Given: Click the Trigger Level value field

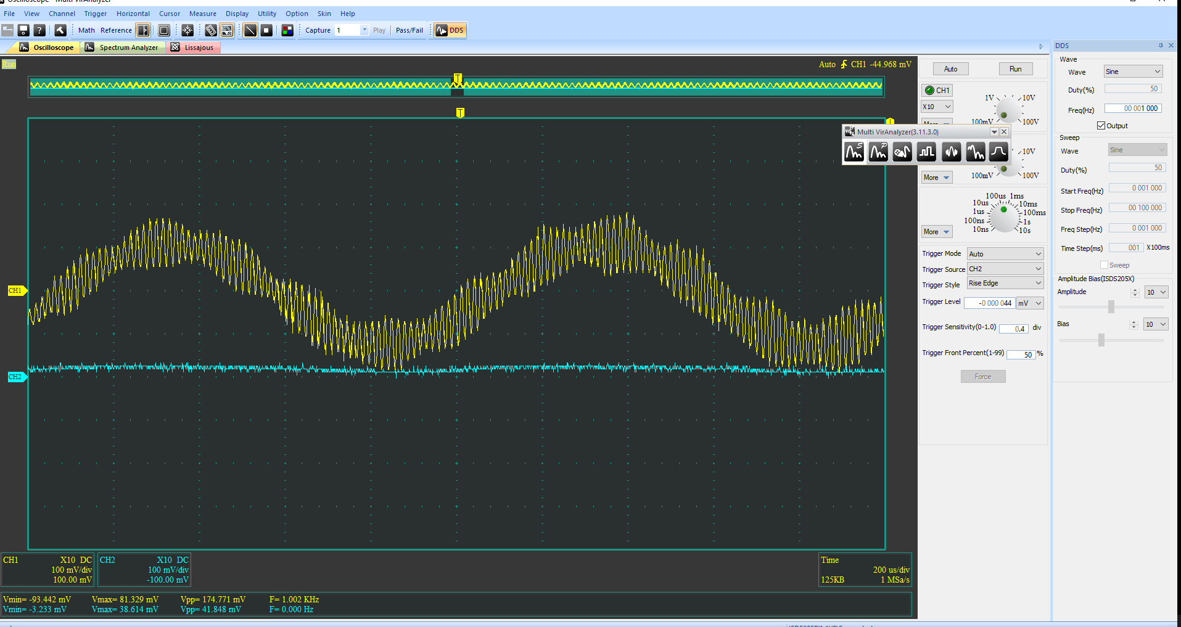Looking at the screenshot, I should pos(989,303).
